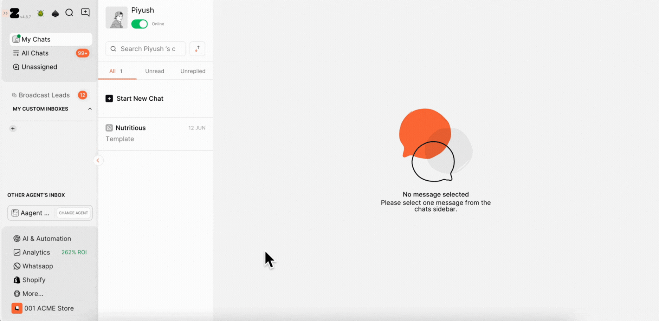Collapse the left sidebar arrow

pos(98,160)
